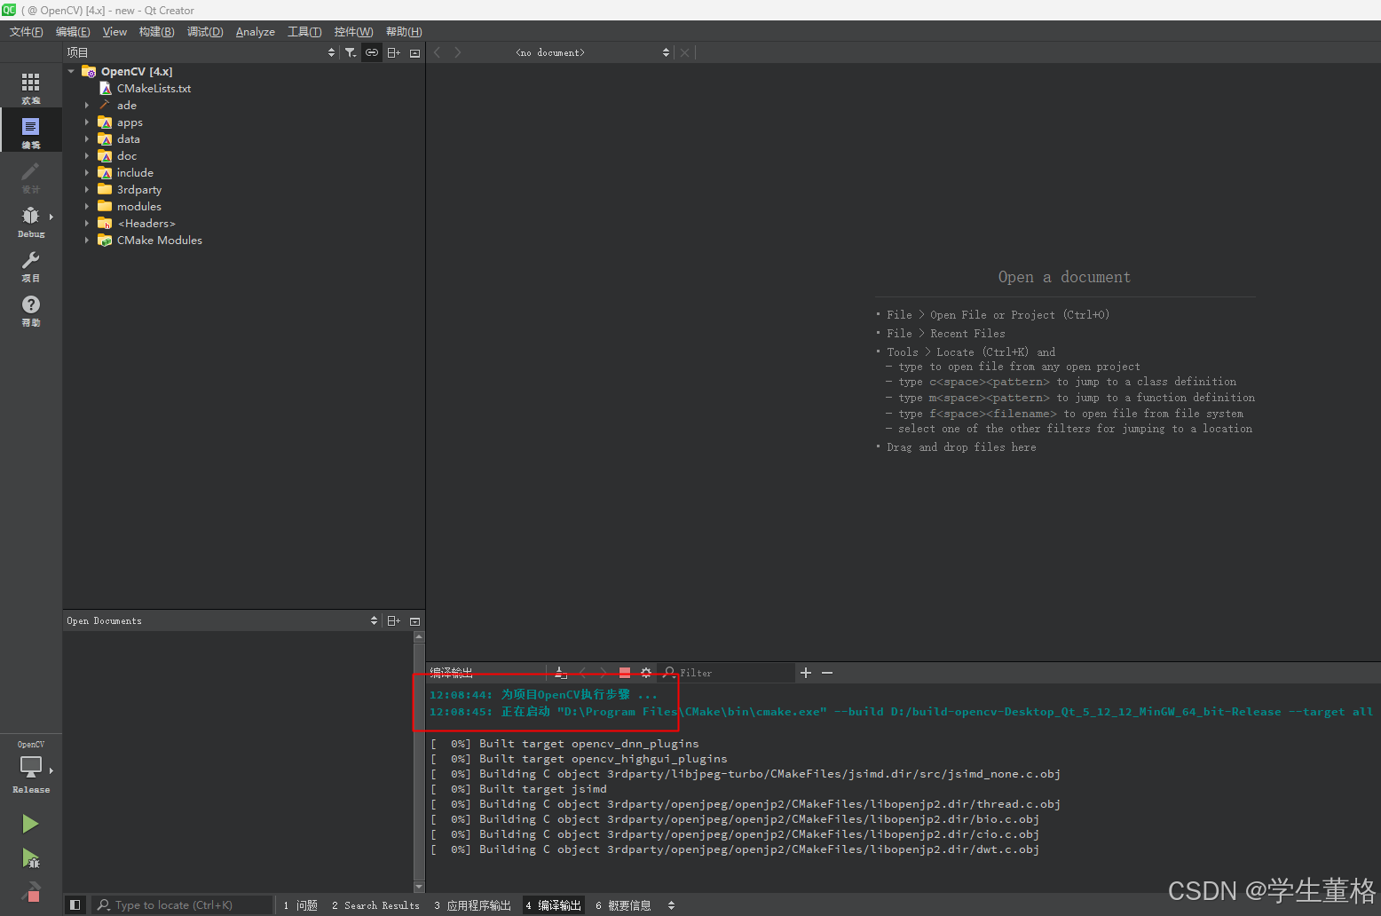This screenshot has width=1381, height=916.
Task: Open the 构建(B) menu
Action: point(156,32)
